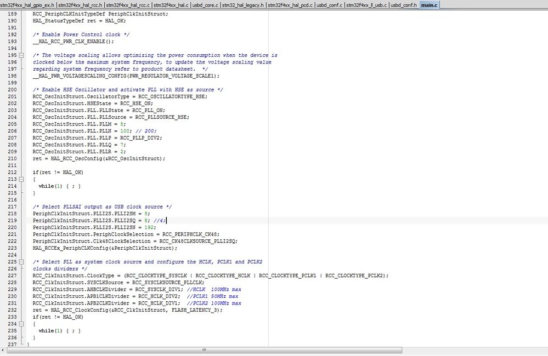Click the RCC_PeriphCLKInitTypeDef declaration line
548x356 pixels.
[x=100, y=14]
